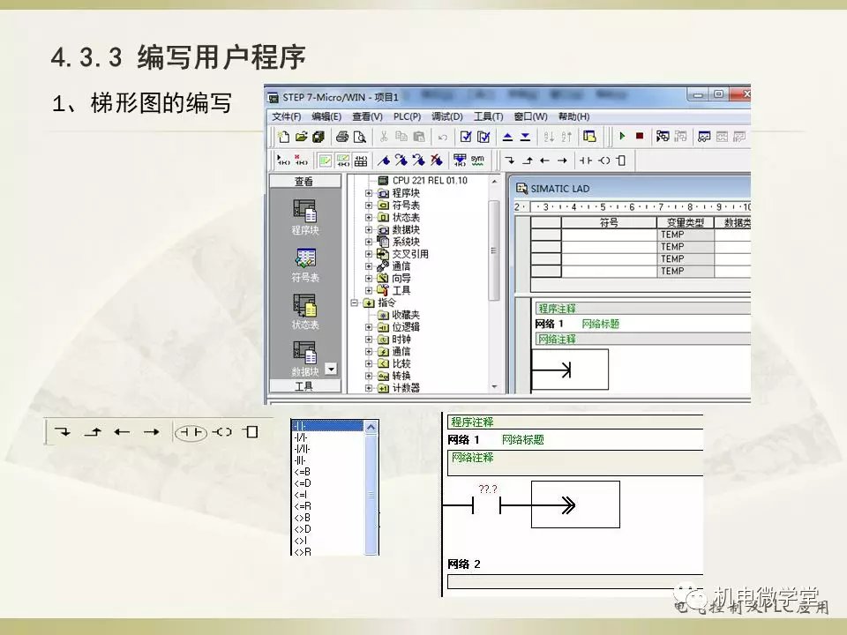The width and height of the screenshot is (847, 635).
Task: Click the Download to PLC arrow icon
Action: [525, 137]
